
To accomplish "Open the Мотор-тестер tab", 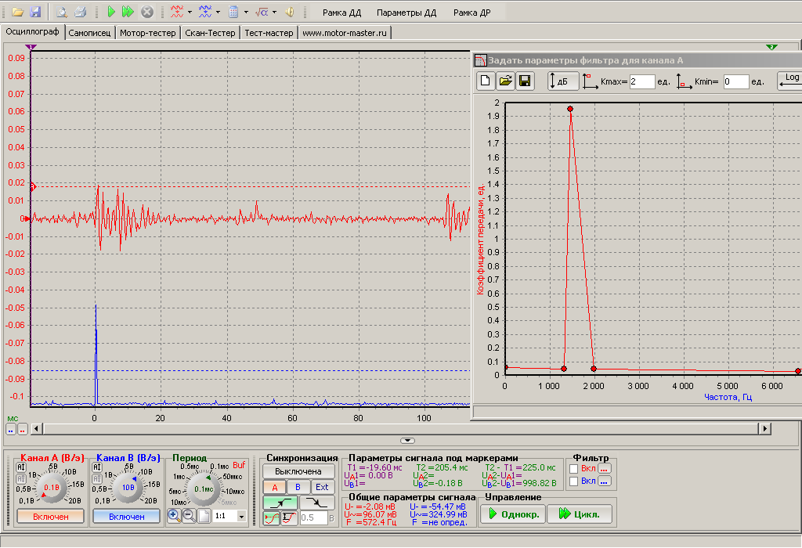I will [x=148, y=33].
